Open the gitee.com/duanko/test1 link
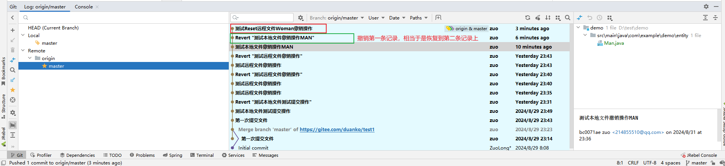The image size is (725, 166). (x=337, y=129)
